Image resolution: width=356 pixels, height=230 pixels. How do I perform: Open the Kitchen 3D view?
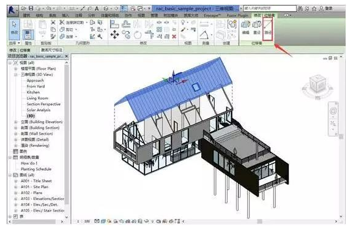coord(33,92)
